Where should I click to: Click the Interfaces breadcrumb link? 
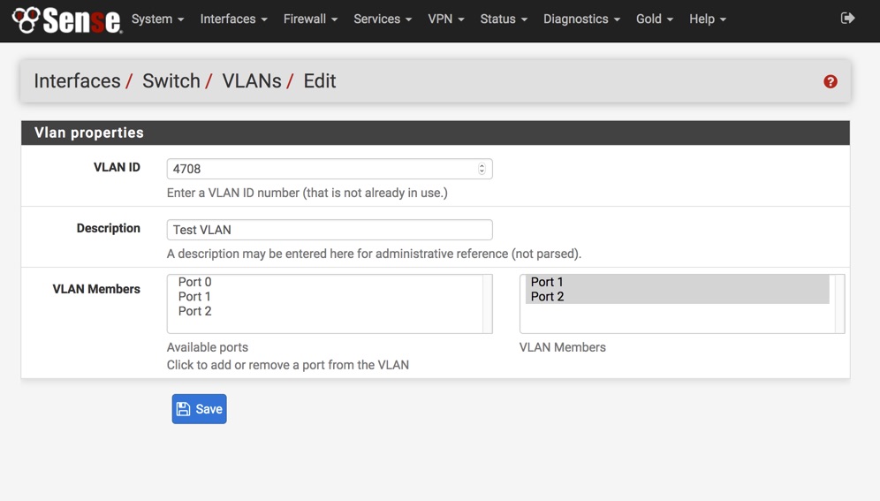pyautogui.click(x=77, y=81)
